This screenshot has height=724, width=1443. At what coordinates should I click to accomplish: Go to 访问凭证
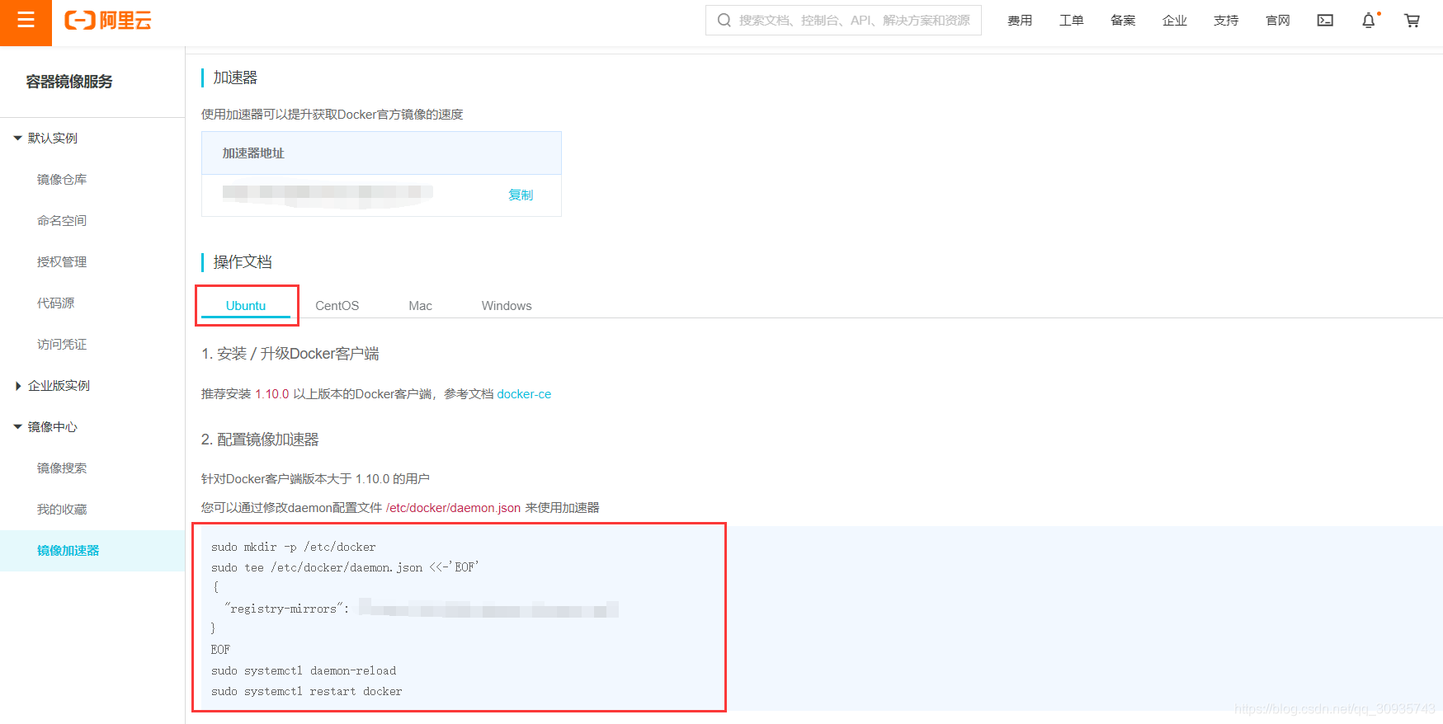pyautogui.click(x=62, y=344)
